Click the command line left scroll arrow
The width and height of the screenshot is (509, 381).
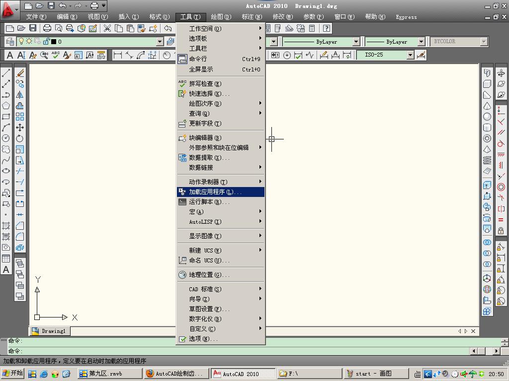(x=474, y=351)
